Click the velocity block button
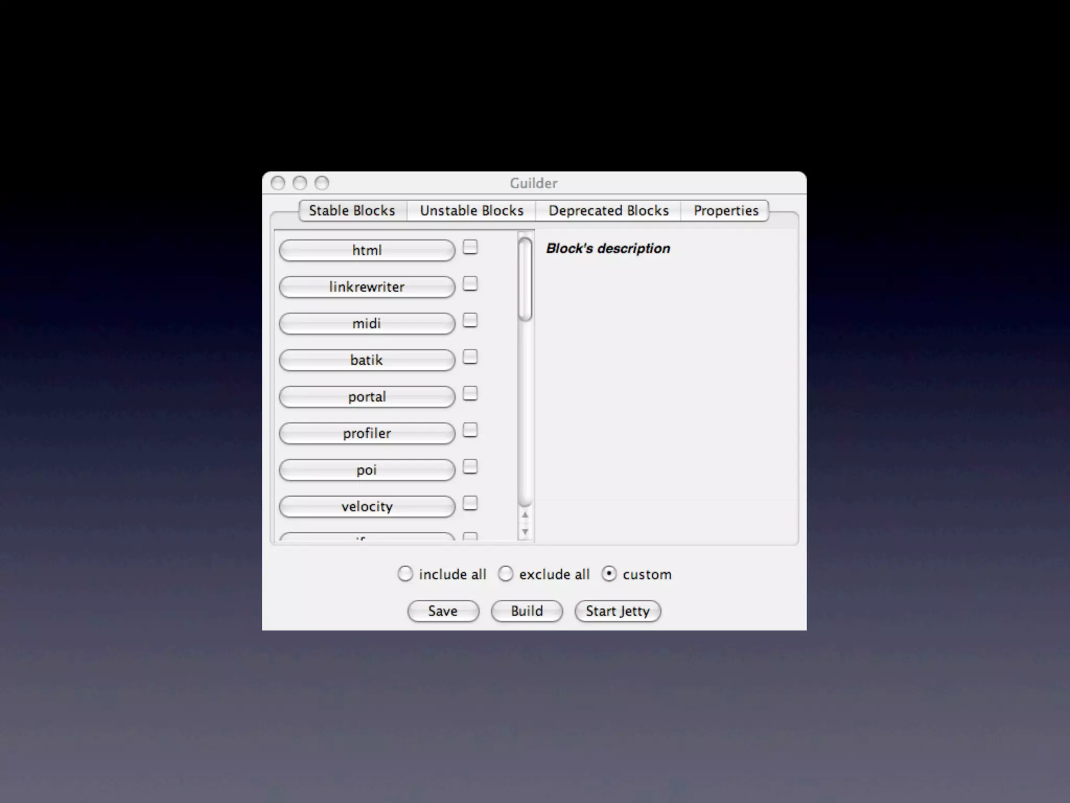This screenshot has height=803, width=1070. [367, 507]
